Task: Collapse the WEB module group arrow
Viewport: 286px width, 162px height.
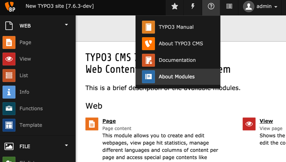Action: 66,25
